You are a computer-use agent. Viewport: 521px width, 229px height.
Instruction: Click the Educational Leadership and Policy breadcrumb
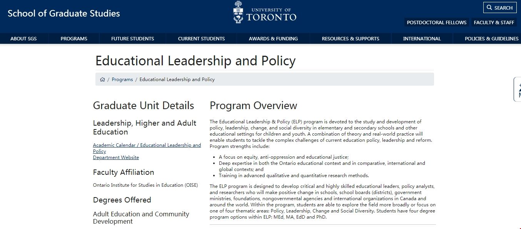pos(177,80)
